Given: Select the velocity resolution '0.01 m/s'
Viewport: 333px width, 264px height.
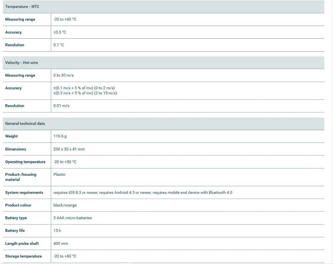Looking at the screenshot, I should 61,106.
